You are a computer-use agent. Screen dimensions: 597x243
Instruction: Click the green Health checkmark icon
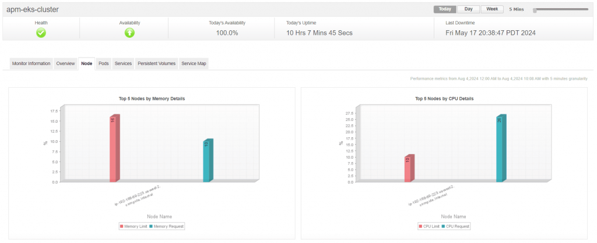(x=41, y=33)
